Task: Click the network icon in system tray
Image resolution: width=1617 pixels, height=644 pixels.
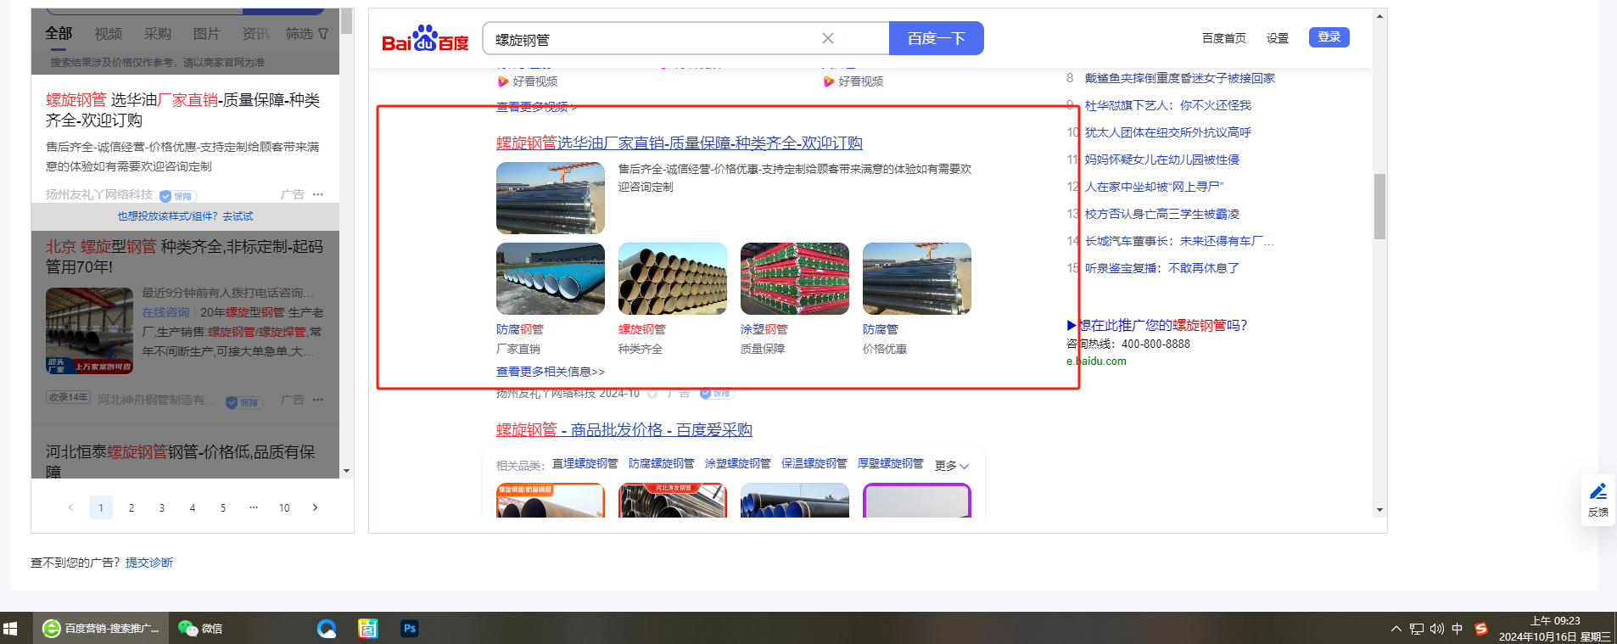Action: tap(1416, 629)
